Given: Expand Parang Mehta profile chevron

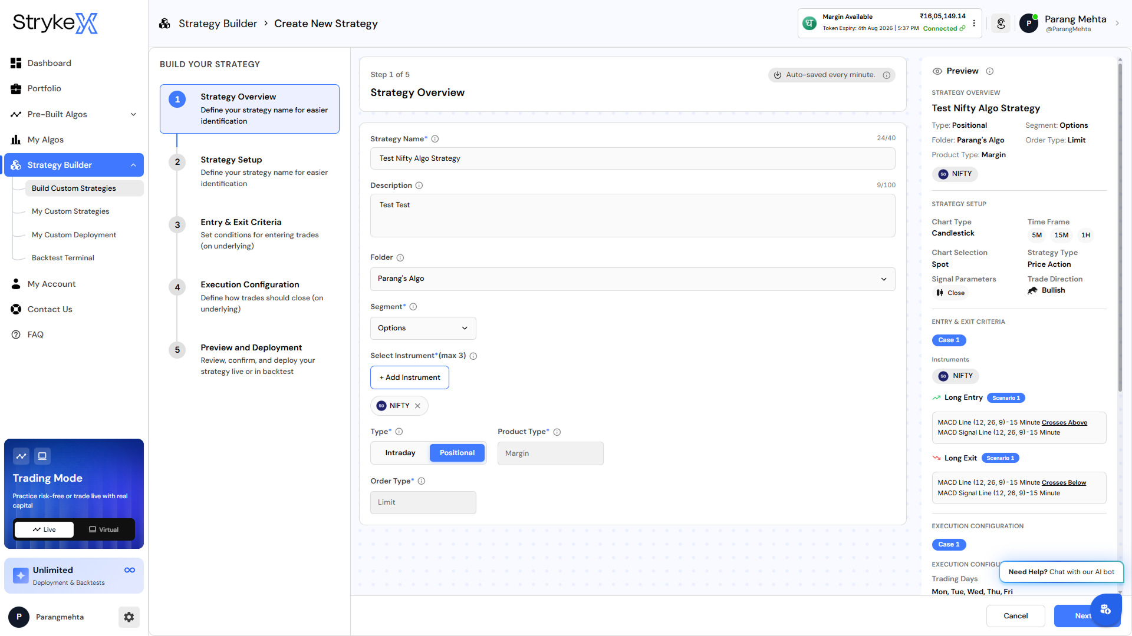Looking at the screenshot, I should click(1117, 24).
